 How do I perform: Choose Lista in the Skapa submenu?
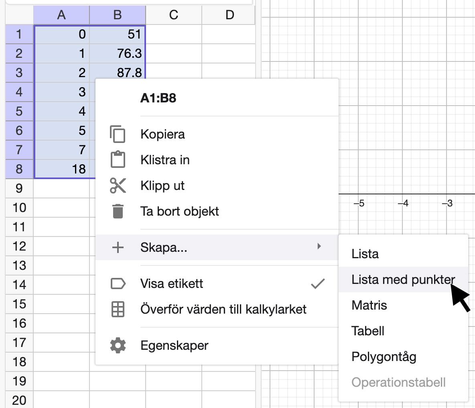coord(364,253)
